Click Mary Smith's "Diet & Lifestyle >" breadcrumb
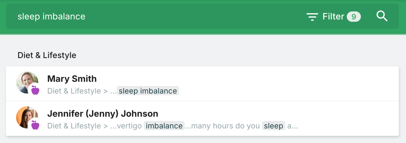The height and width of the screenshot is (143, 406). pos(77,91)
